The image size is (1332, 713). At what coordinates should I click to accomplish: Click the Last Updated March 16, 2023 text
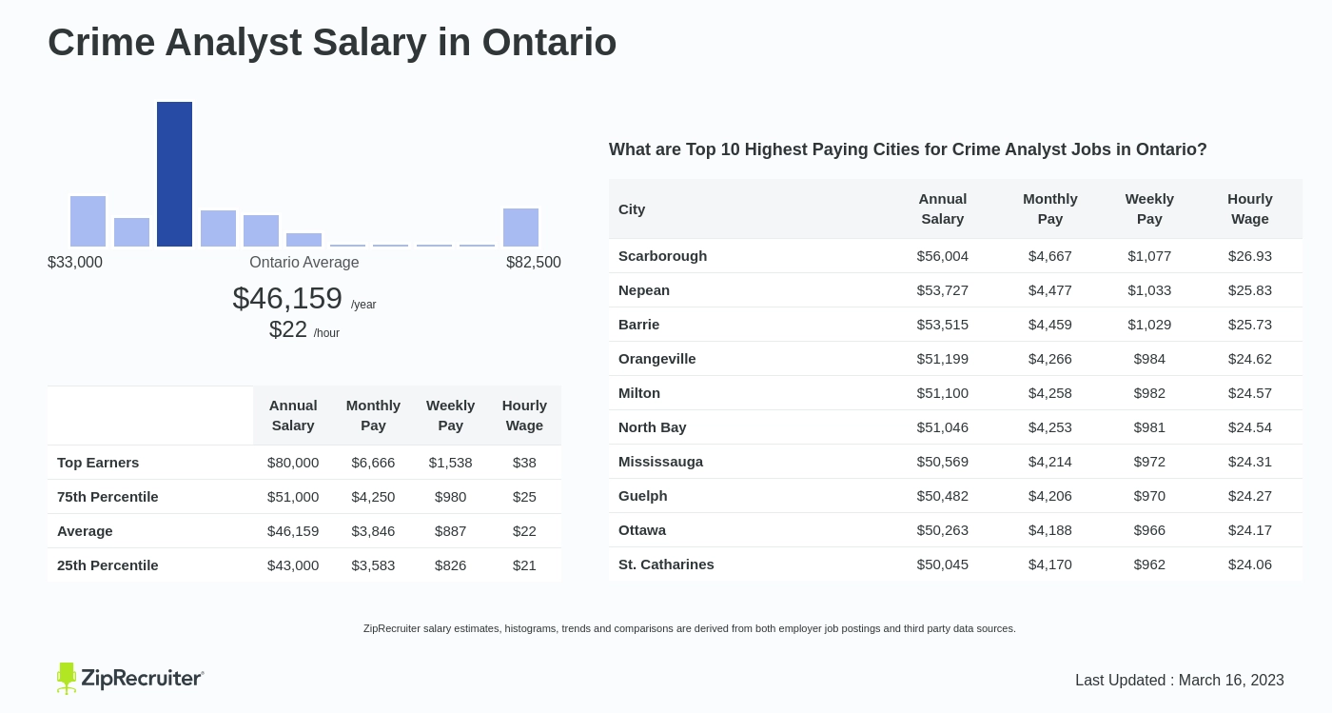pyautogui.click(x=1180, y=680)
